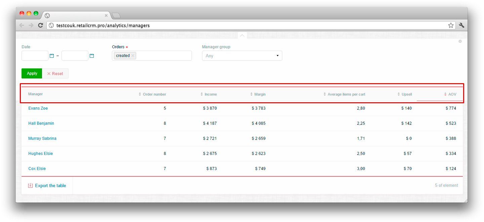Close the current browser tab
This screenshot has width=484, height=222.
106,15
